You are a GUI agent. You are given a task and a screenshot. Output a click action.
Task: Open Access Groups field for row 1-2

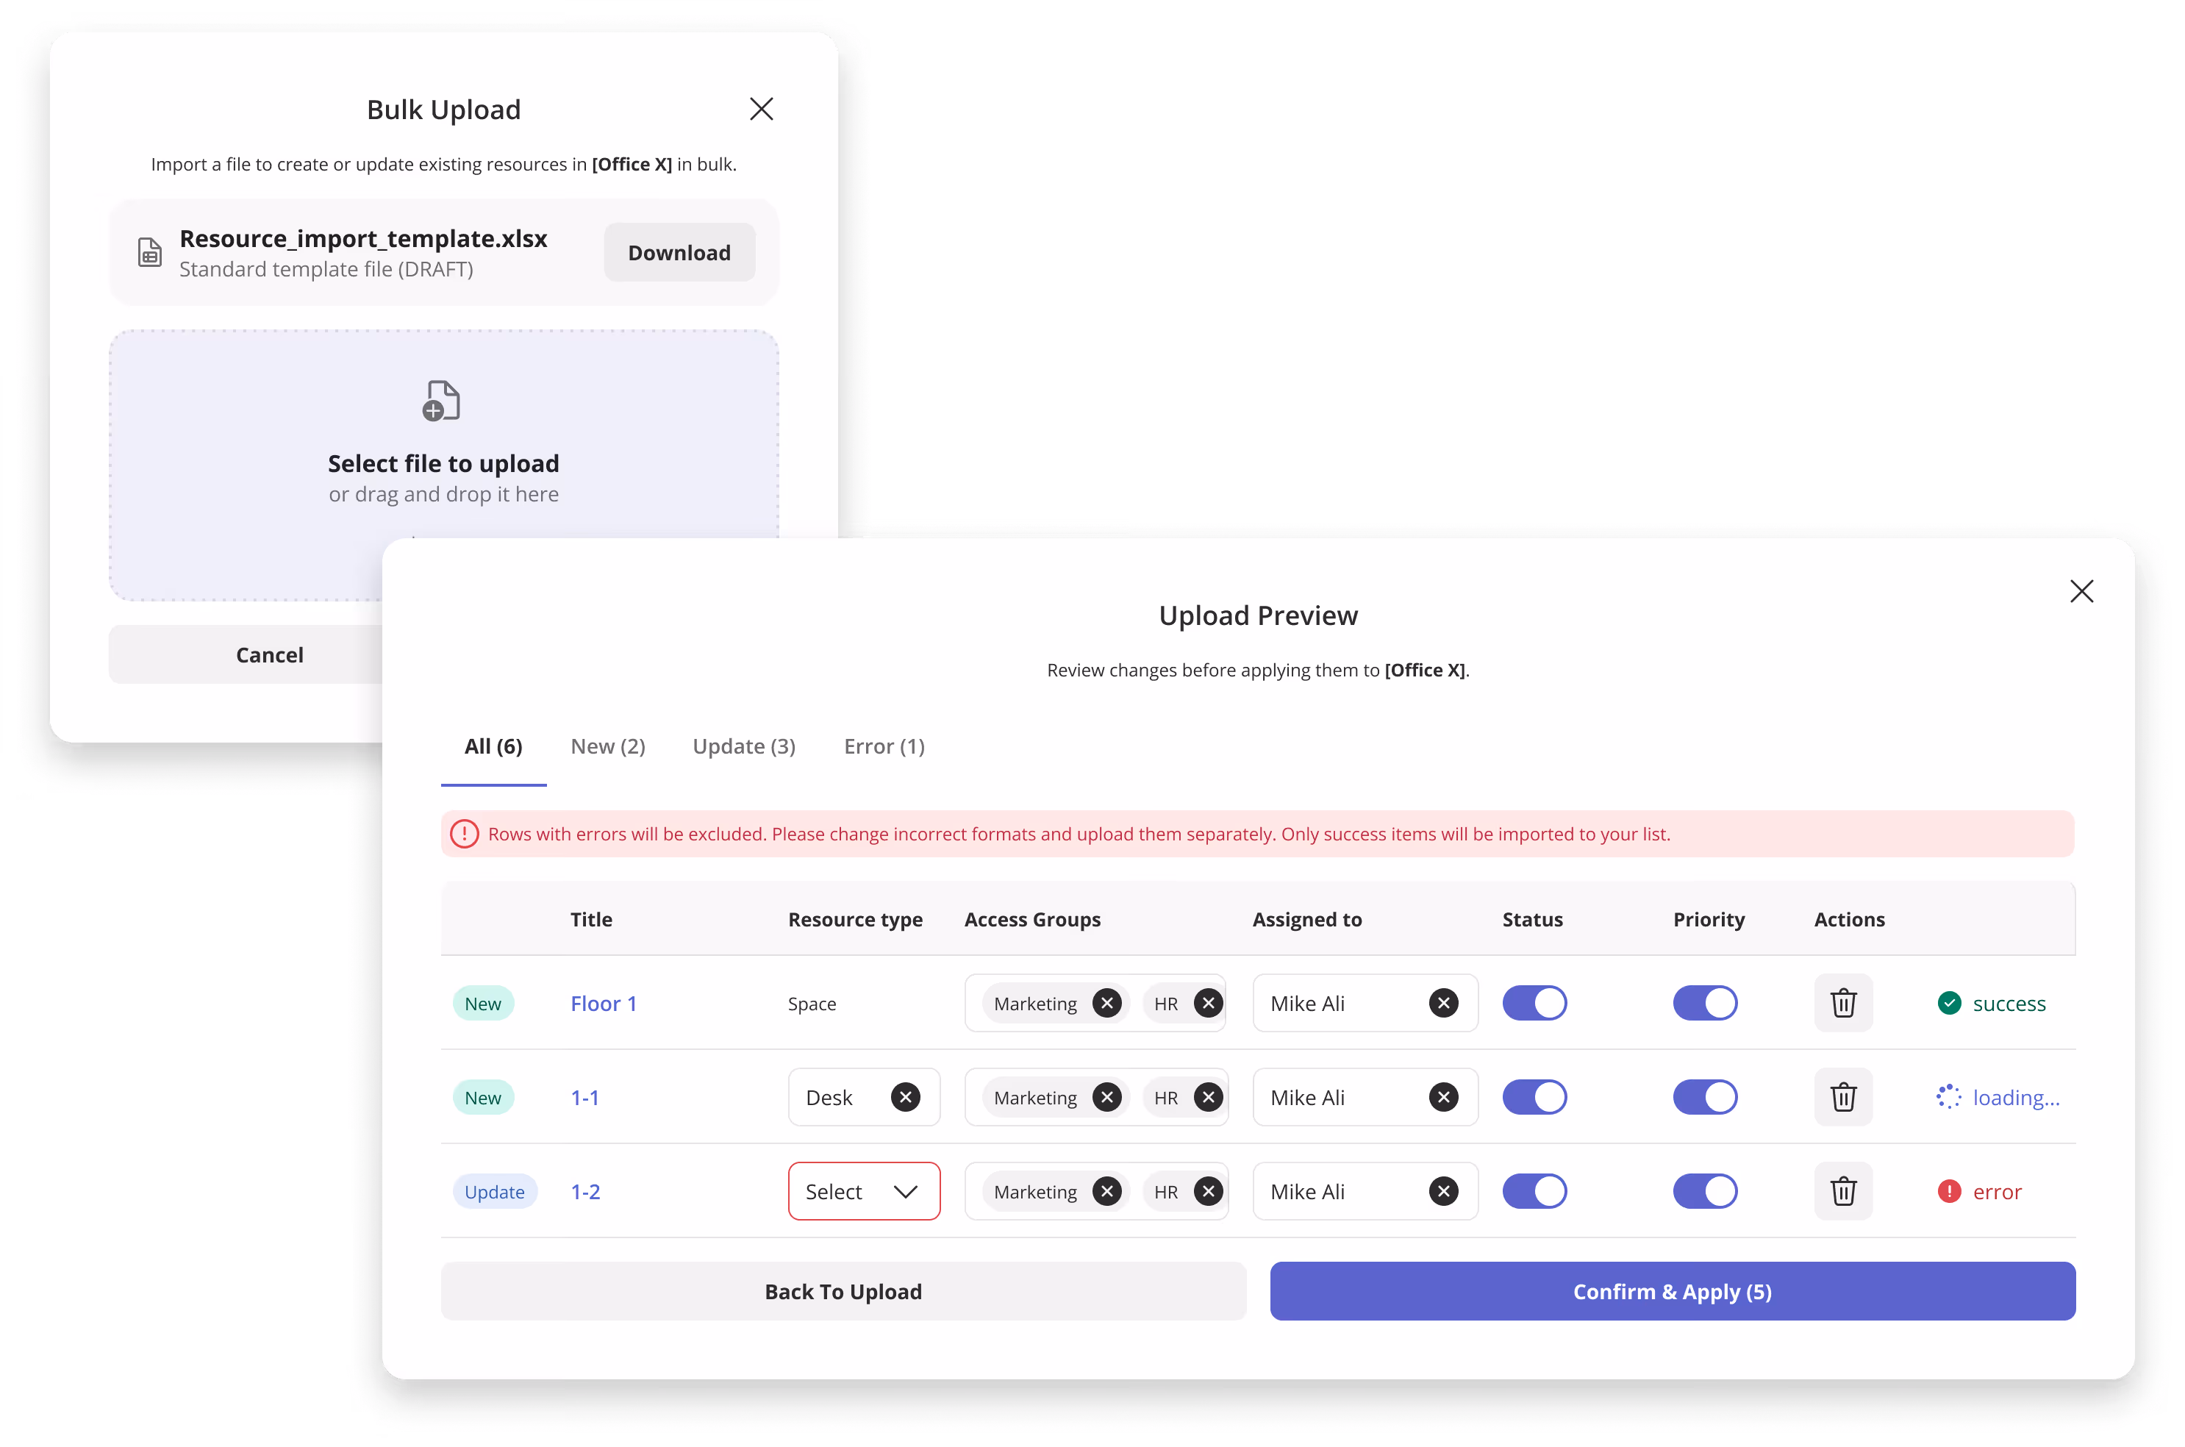[1096, 1191]
